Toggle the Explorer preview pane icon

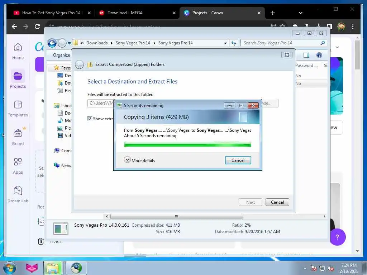(x=306, y=55)
